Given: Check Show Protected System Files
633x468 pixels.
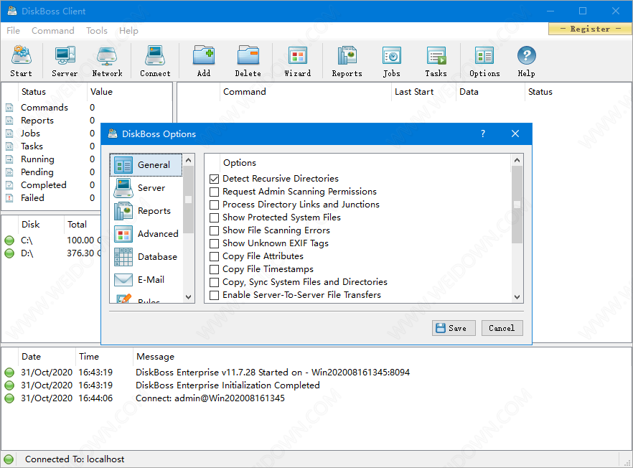Looking at the screenshot, I should click(x=215, y=217).
